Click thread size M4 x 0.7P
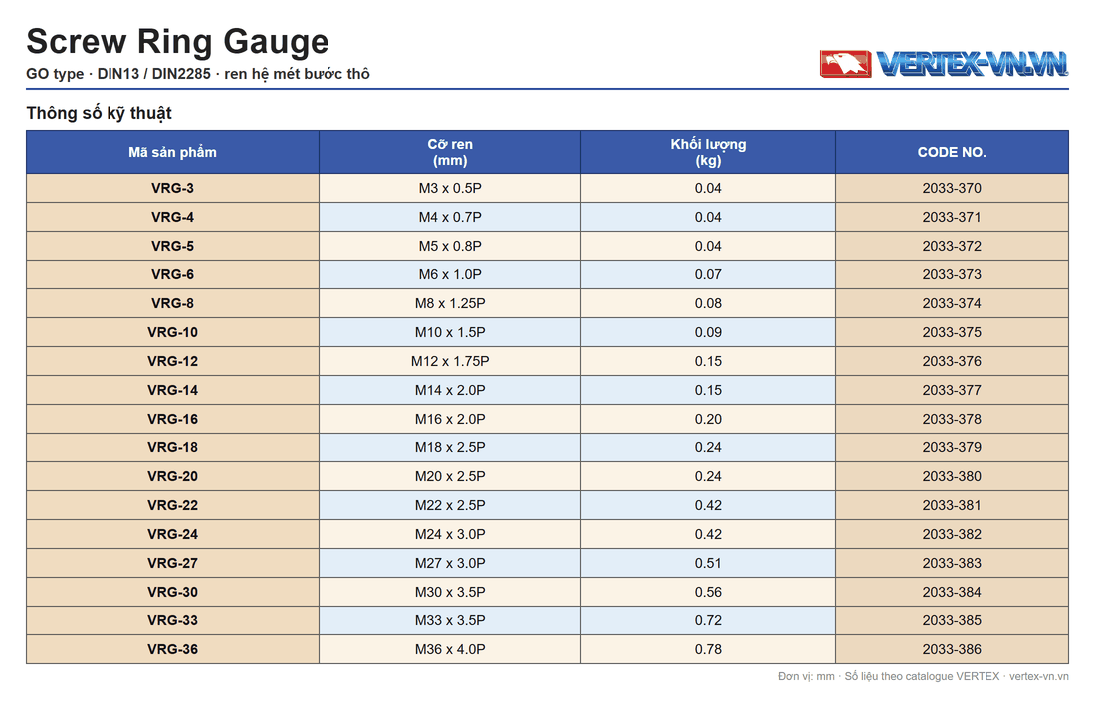1095x701 pixels. point(450,217)
